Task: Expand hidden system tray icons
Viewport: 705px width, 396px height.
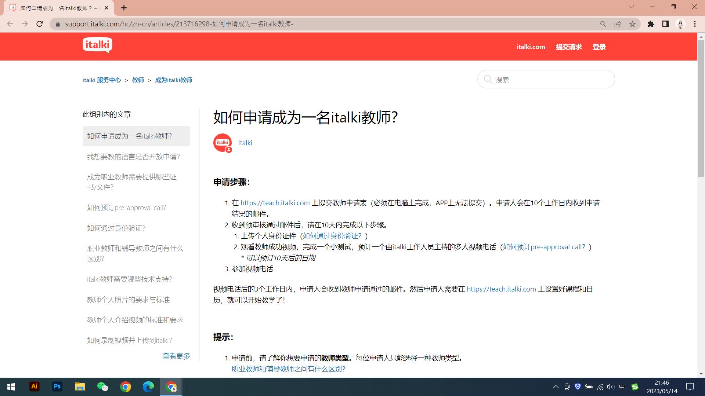Action: coord(556,386)
